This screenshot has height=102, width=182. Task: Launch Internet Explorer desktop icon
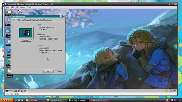[x=9, y=53]
